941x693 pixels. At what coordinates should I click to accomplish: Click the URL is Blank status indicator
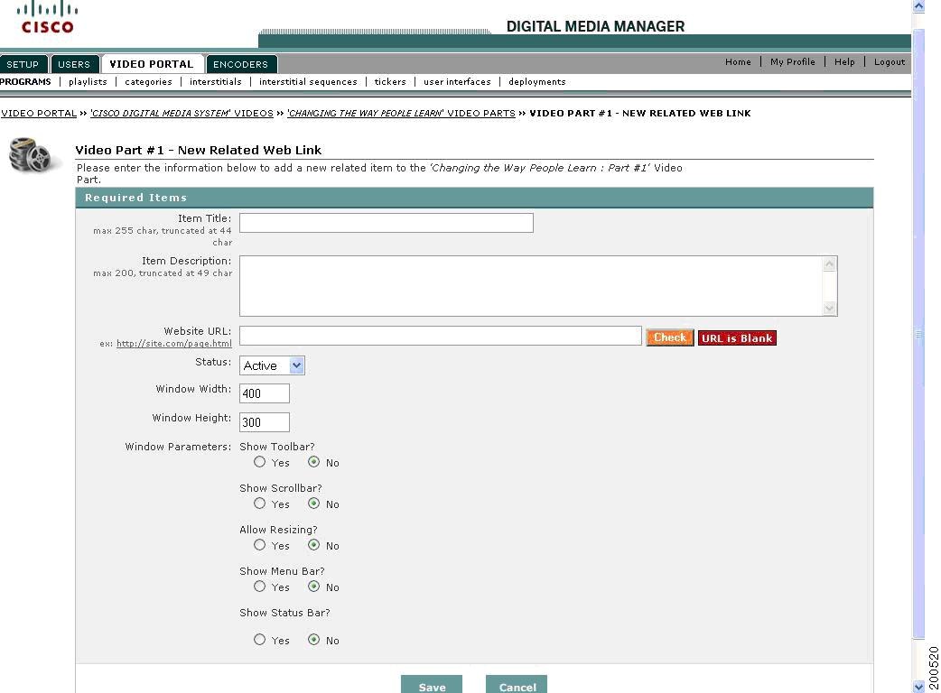click(x=737, y=337)
